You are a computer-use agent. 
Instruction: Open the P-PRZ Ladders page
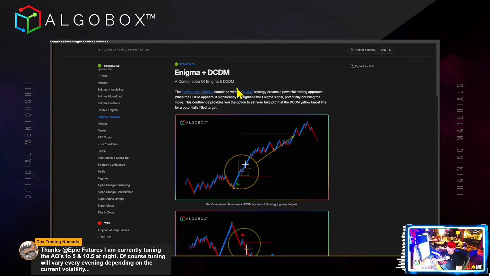tap(107, 144)
